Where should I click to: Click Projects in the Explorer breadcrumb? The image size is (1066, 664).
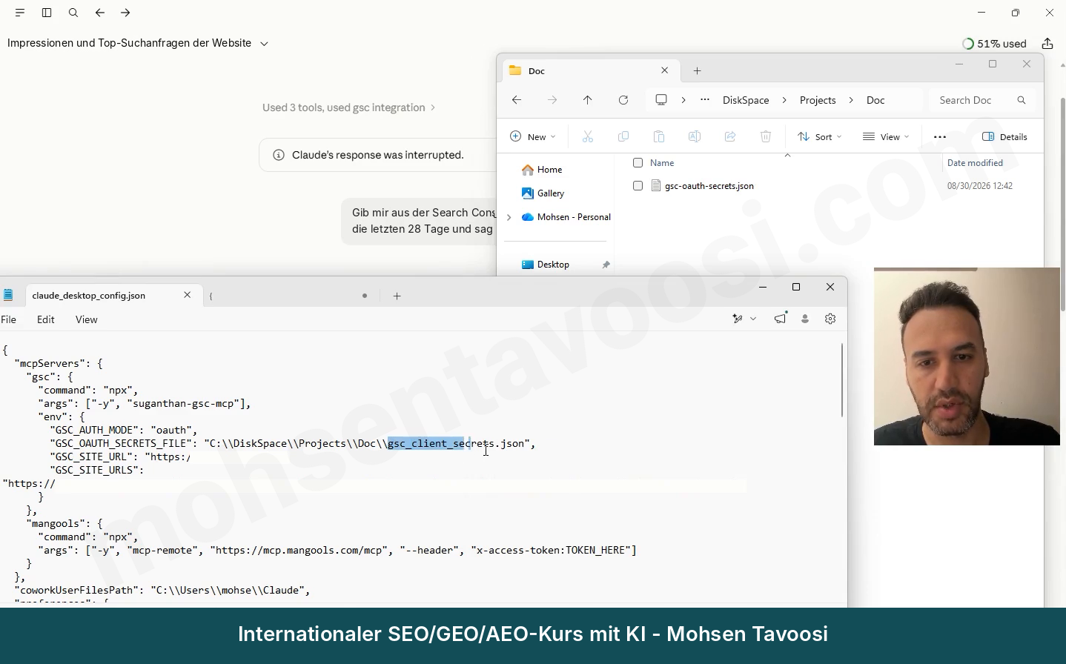818,100
